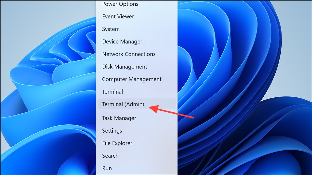Open Disk Management

(x=137, y=66)
